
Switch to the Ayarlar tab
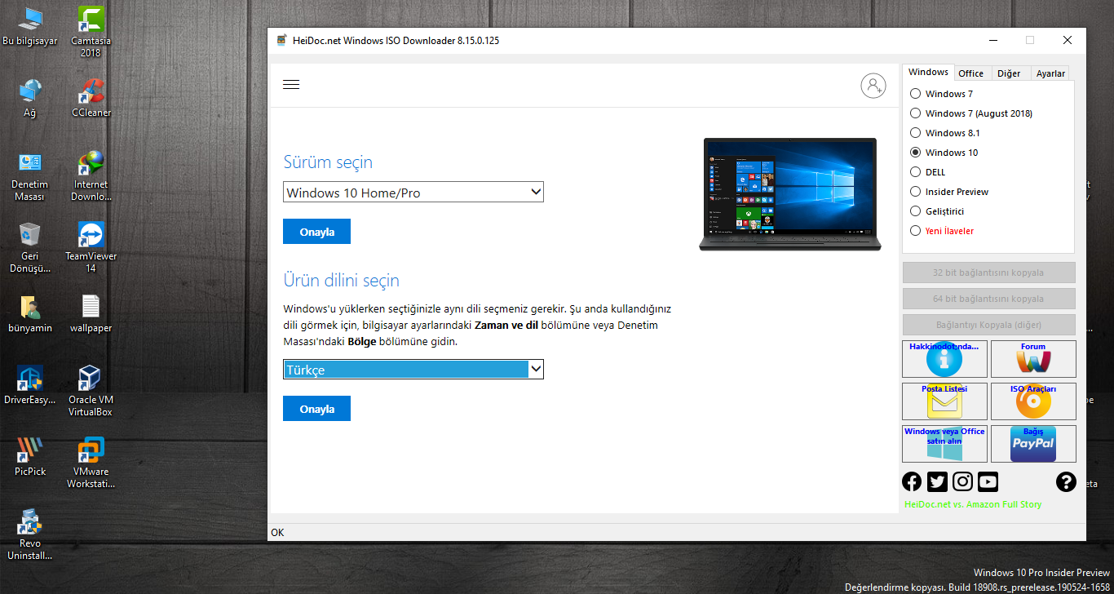(x=1050, y=73)
